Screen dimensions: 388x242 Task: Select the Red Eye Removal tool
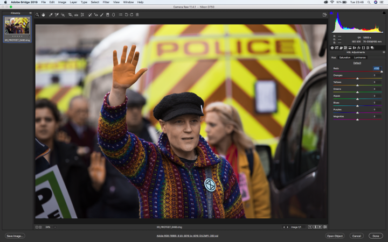pos(96,15)
